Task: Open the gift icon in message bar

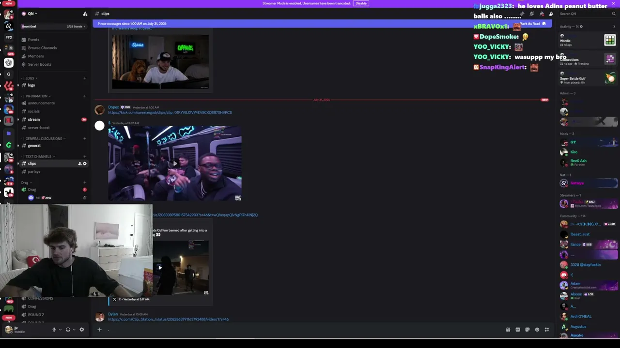Action: pyautogui.click(x=508, y=330)
